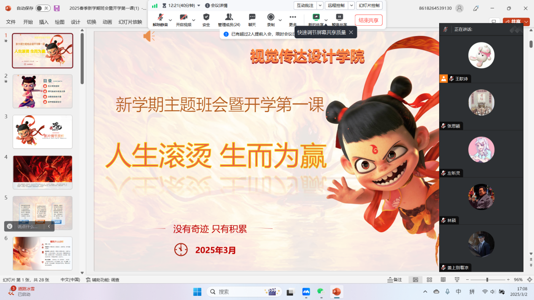Open the 管理成员 participants panel
534x300 pixels.
coord(229,17)
